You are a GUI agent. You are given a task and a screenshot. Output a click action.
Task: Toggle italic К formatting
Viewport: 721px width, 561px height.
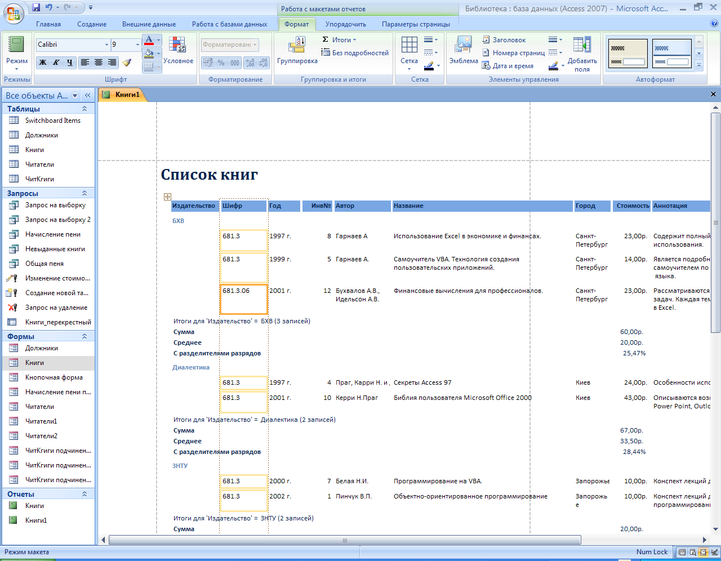point(56,63)
